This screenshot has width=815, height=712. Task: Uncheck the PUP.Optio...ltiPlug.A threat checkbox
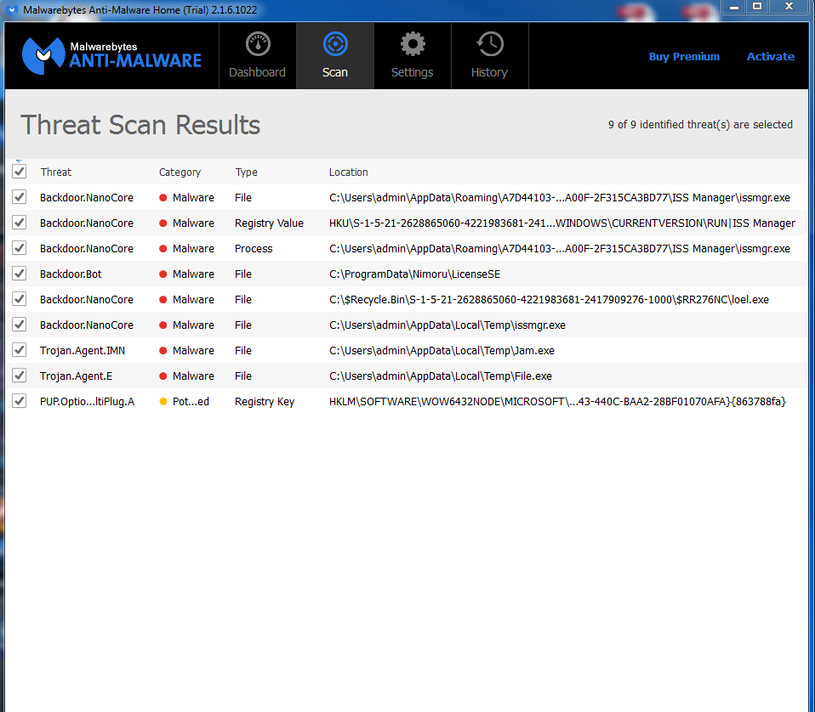click(x=20, y=401)
